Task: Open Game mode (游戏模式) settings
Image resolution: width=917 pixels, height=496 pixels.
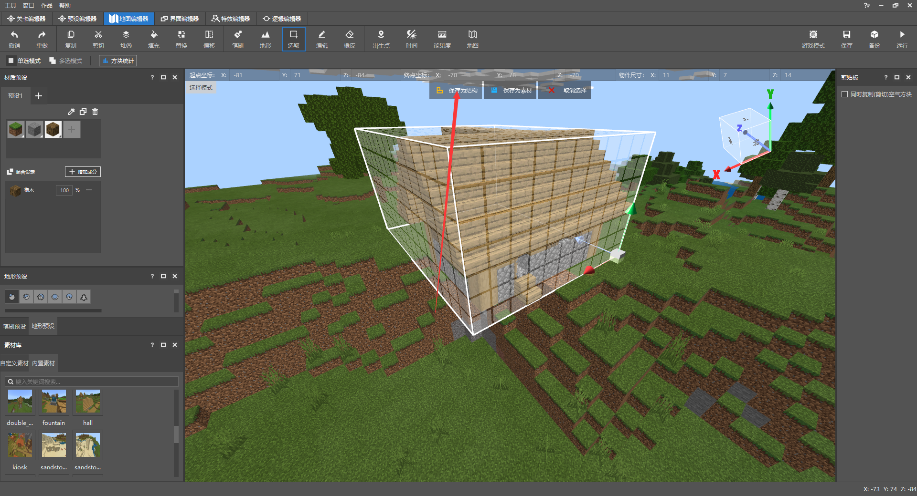Action: [x=813, y=39]
